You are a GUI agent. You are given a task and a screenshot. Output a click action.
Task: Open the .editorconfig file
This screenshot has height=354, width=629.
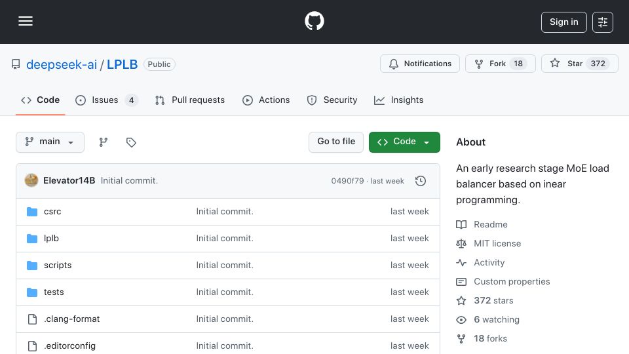point(70,346)
